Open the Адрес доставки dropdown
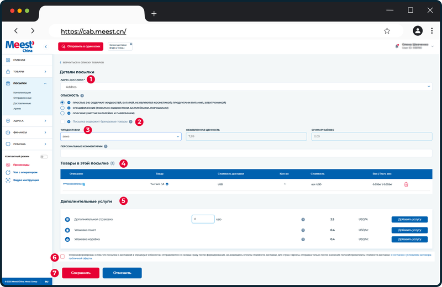This screenshot has width=442, height=287. (x=246, y=87)
